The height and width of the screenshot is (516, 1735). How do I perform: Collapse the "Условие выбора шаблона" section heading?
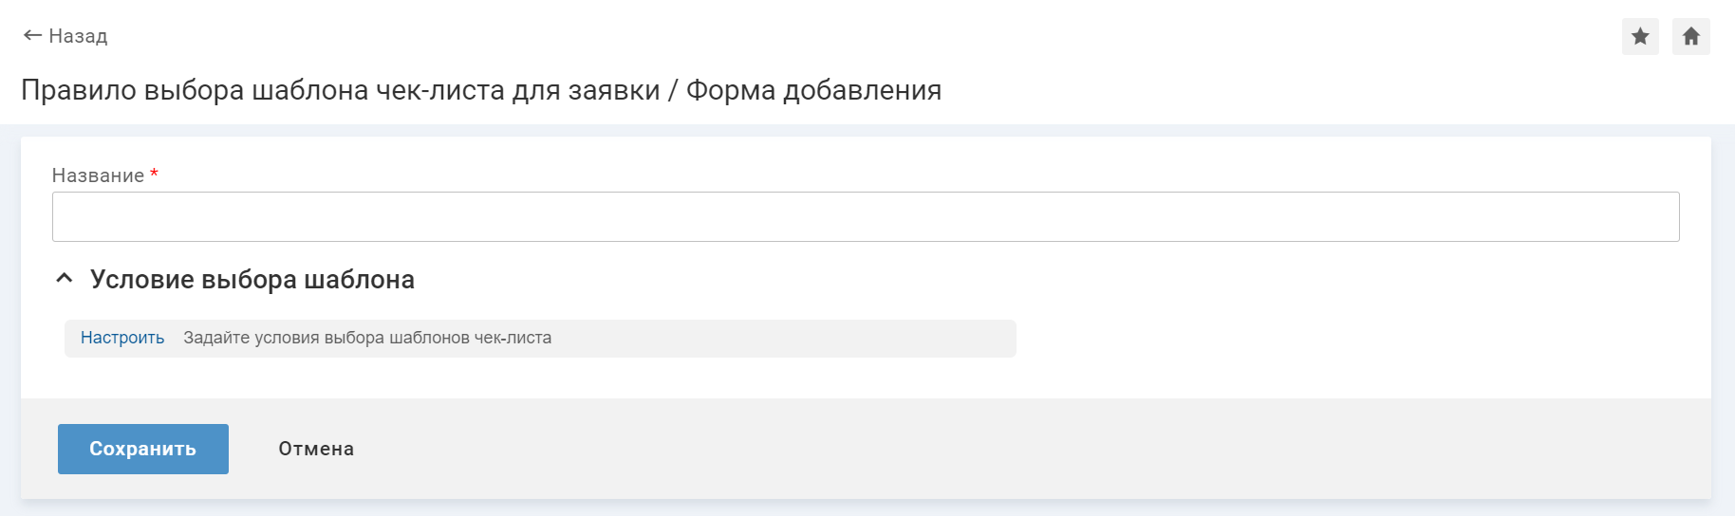click(x=252, y=280)
